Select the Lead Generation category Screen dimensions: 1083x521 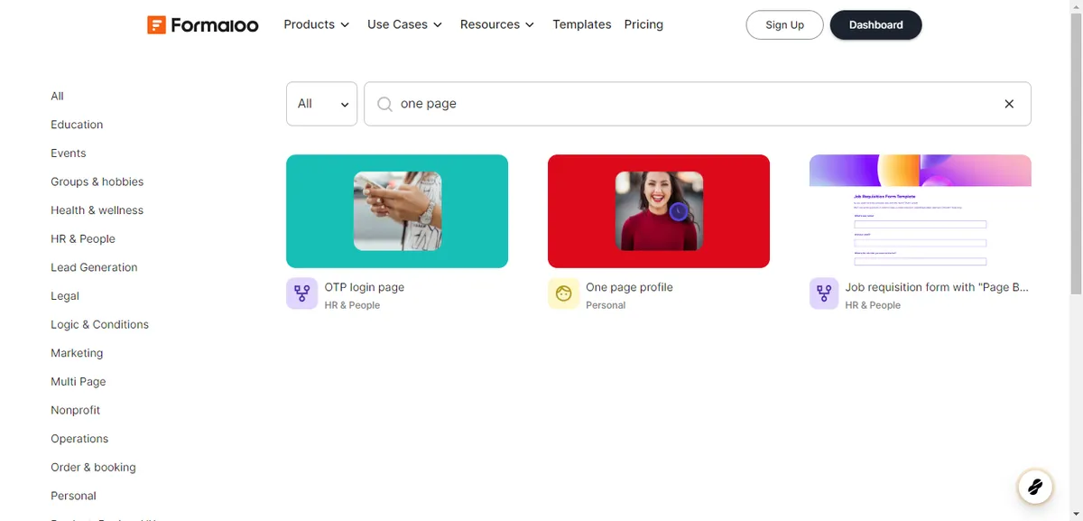coord(94,266)
